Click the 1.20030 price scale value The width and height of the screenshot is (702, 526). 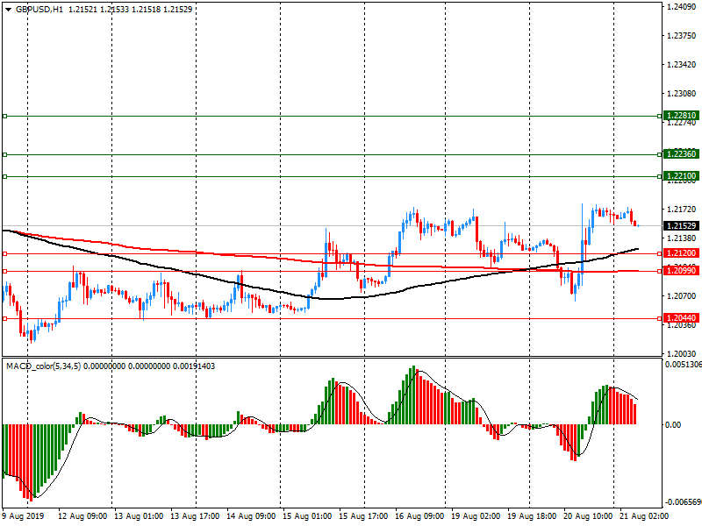(x=682, y=354)
